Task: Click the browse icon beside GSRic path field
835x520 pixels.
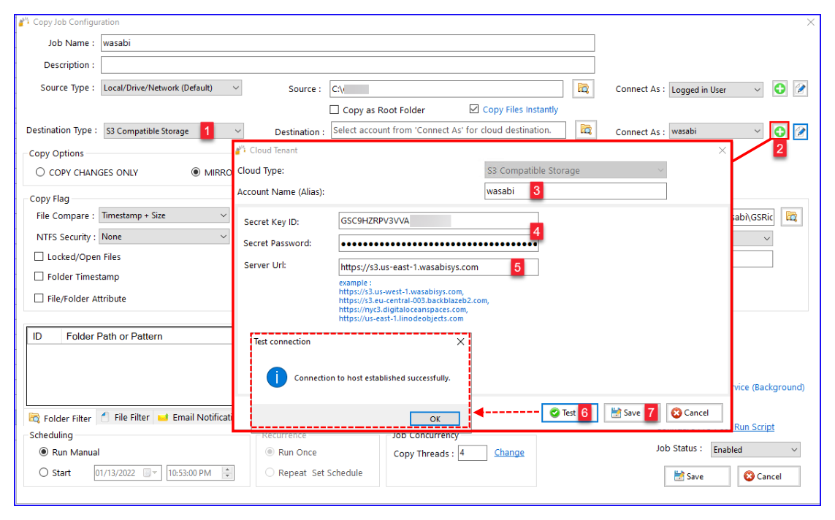Action: (x=791, y=217)
